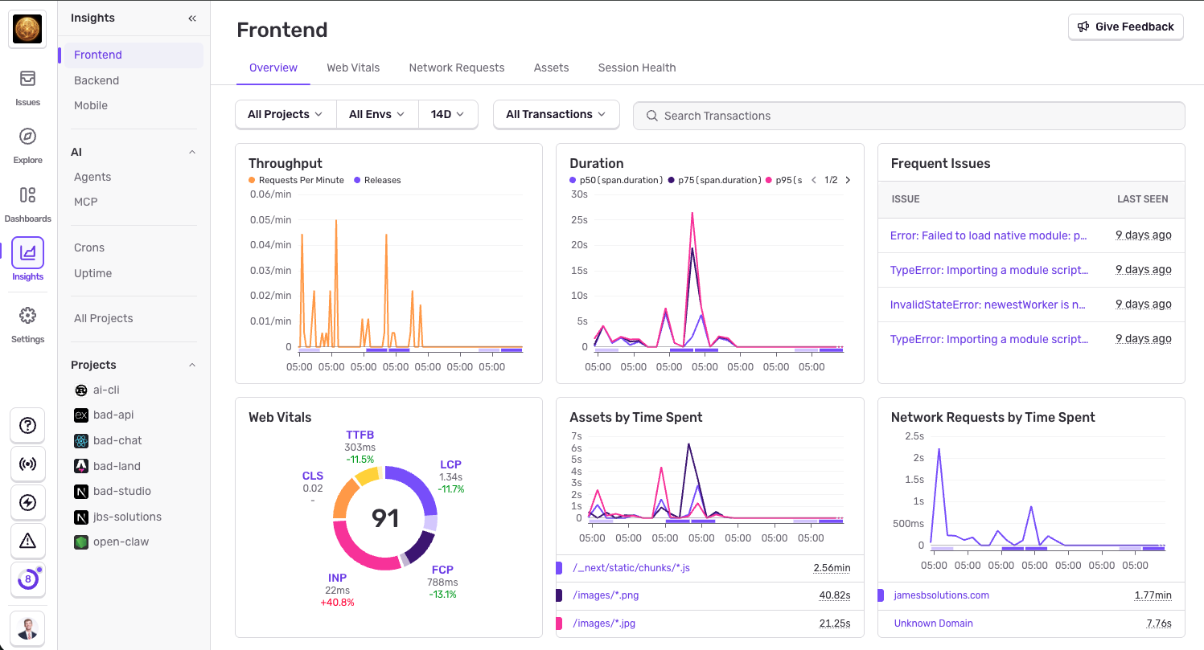Click the Give Feedback button
This screenshot has height=650, width=1204.
coord(1125,27)
